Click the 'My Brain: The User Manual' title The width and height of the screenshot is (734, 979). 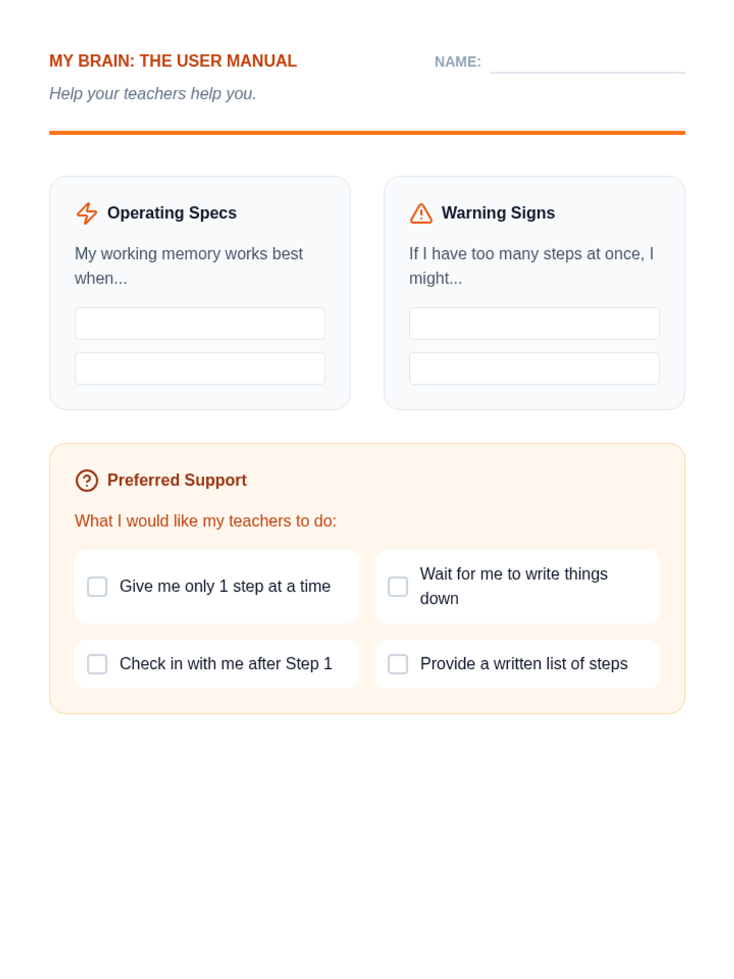[173, 61]
